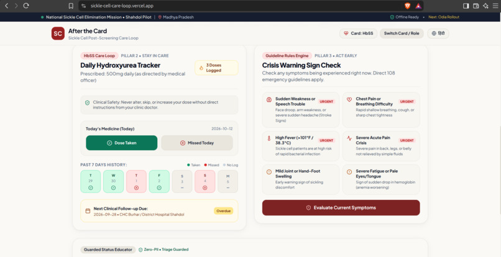Open Switch Card / Role
This screenshot has width=501, height=257.
pos(402,33)
